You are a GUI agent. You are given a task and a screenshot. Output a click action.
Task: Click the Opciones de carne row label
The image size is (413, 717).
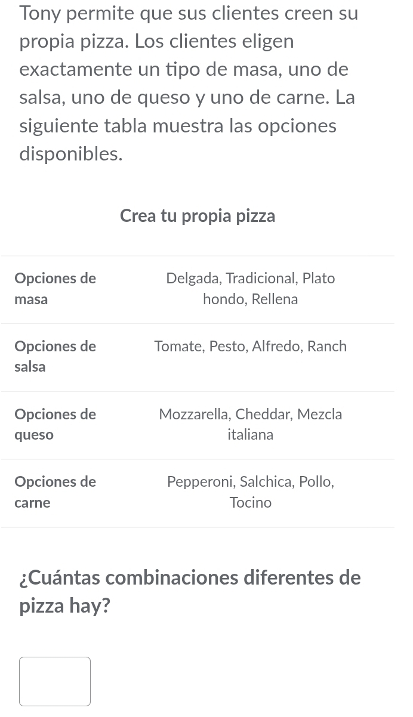point(55,492)
